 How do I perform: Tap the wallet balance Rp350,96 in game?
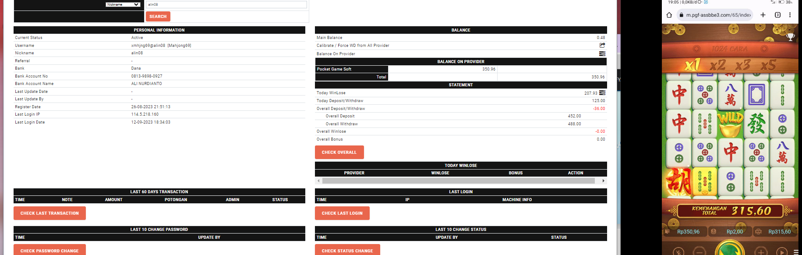(688, 232)
